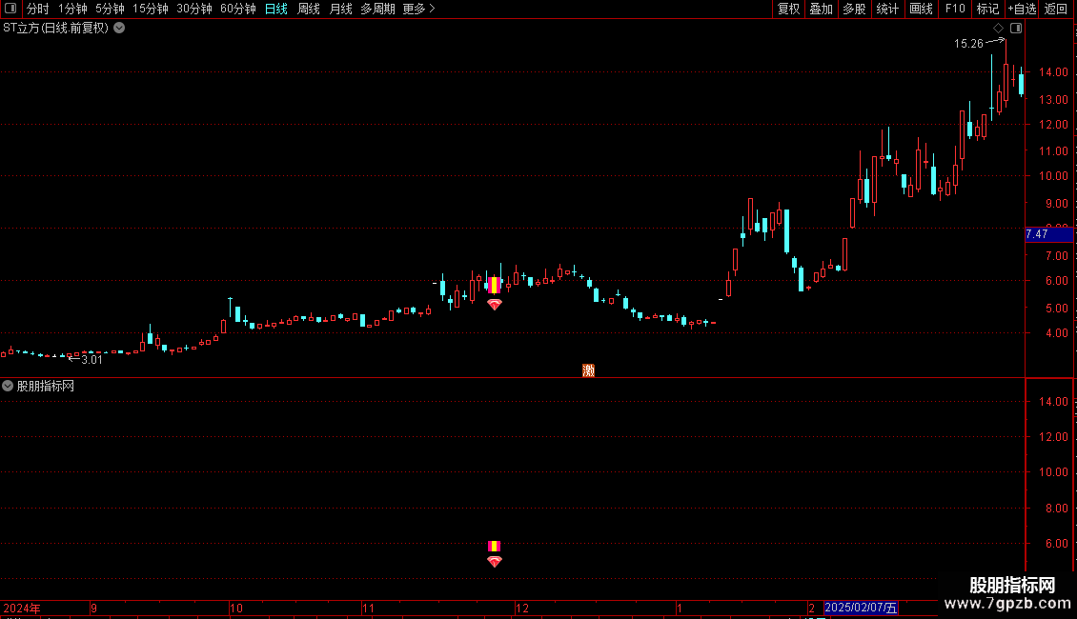This screenshot has height=619, width=1077.
Task: Click the 2025/02/07/五 date label
Action: (862, 608)
